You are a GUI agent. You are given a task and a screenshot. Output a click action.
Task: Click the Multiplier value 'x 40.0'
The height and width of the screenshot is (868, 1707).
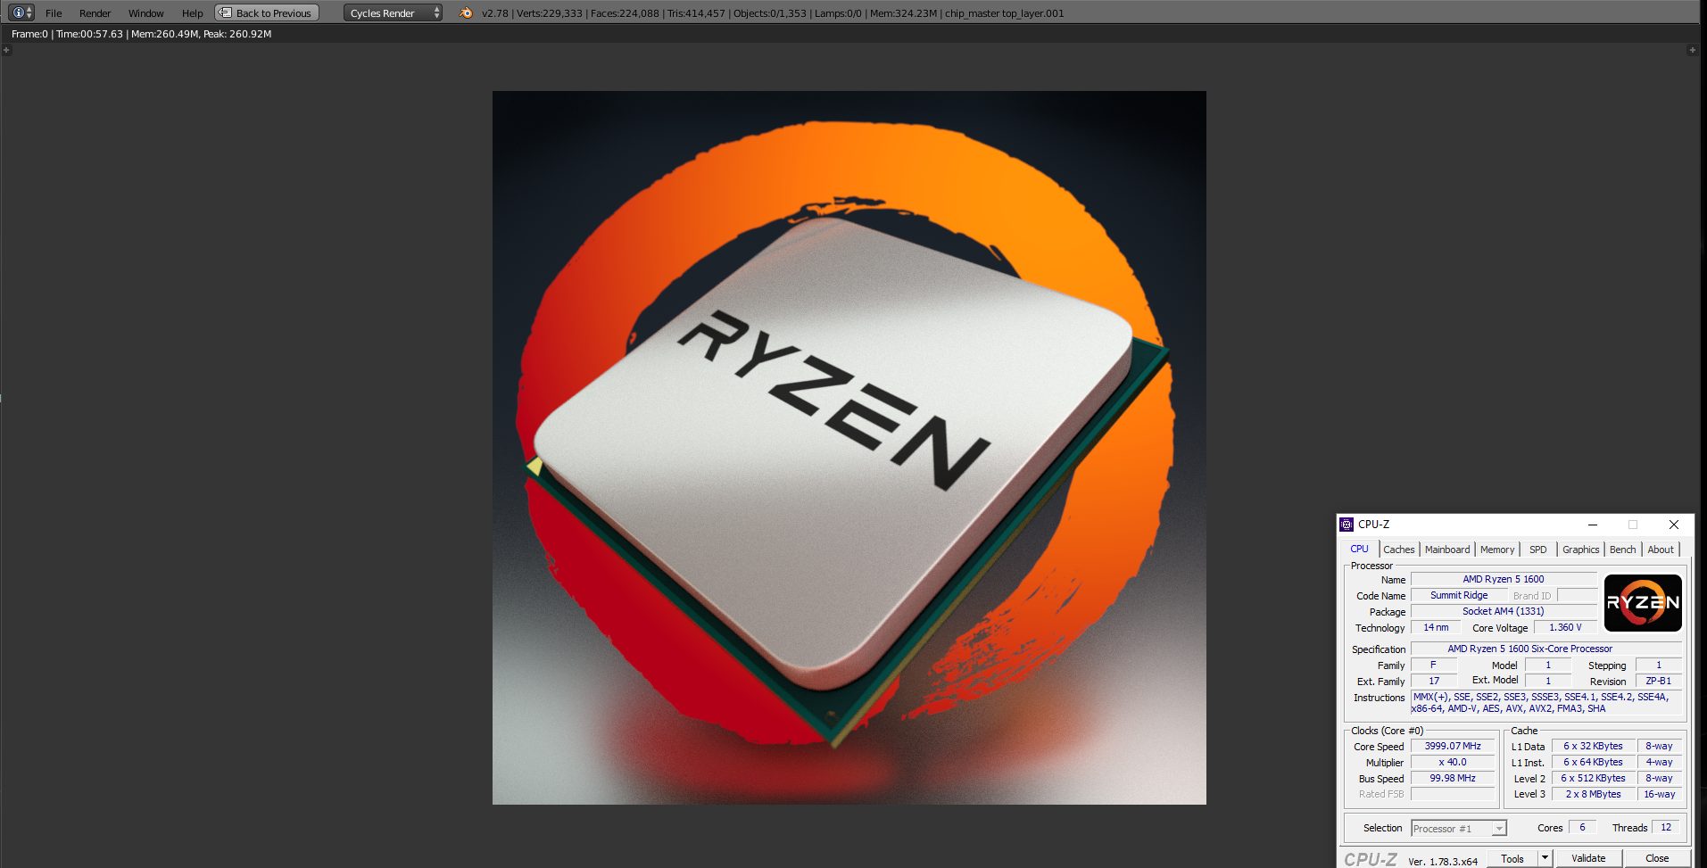pos(1453,763)
